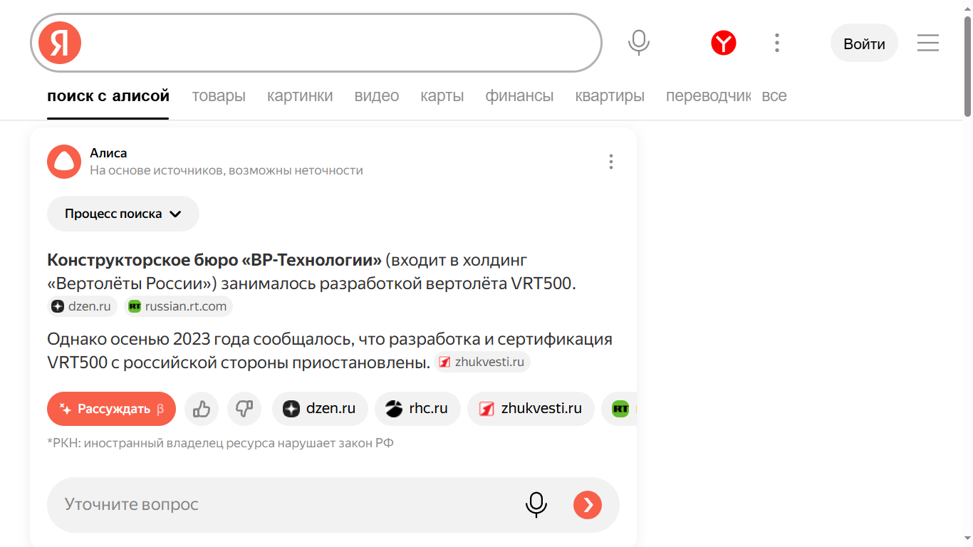
Task: Click the "Войти" login button
Action: tap(864, 43)
